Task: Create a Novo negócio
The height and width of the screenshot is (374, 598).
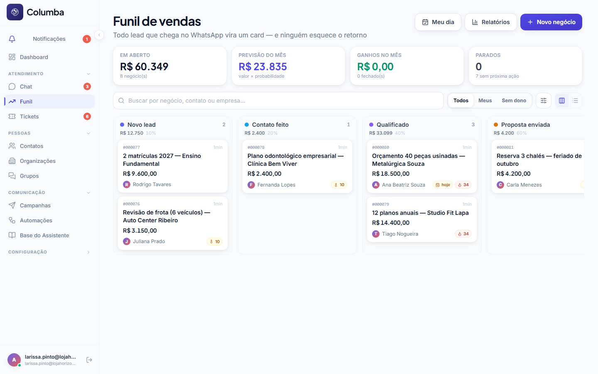Action: click(551, 22)
